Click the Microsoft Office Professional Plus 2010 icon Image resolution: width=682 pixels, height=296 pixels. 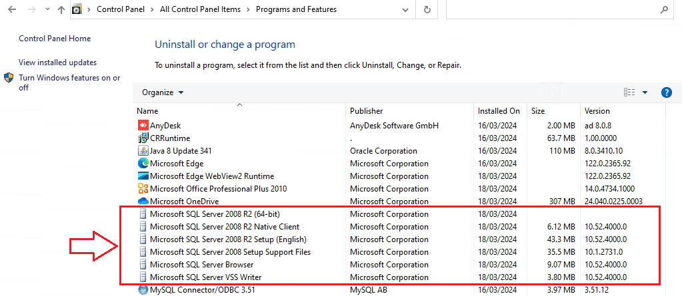pos(143,188)
